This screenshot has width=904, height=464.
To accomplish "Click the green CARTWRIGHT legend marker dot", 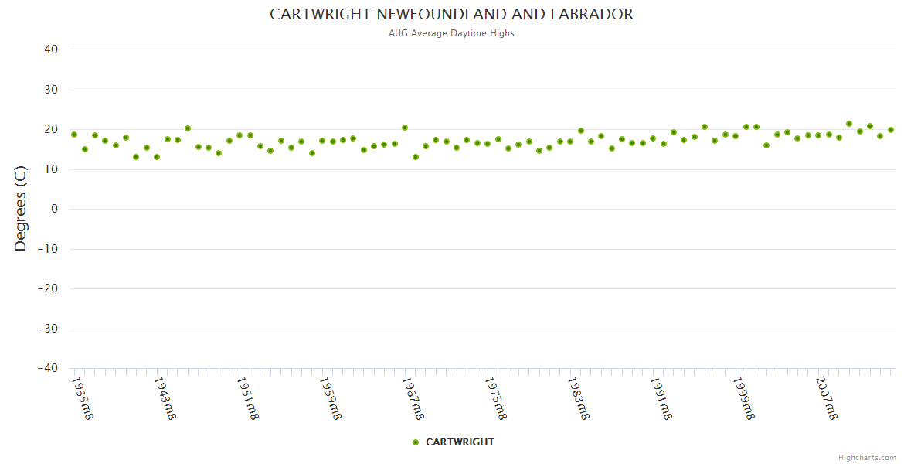I will tap(416, 442).
